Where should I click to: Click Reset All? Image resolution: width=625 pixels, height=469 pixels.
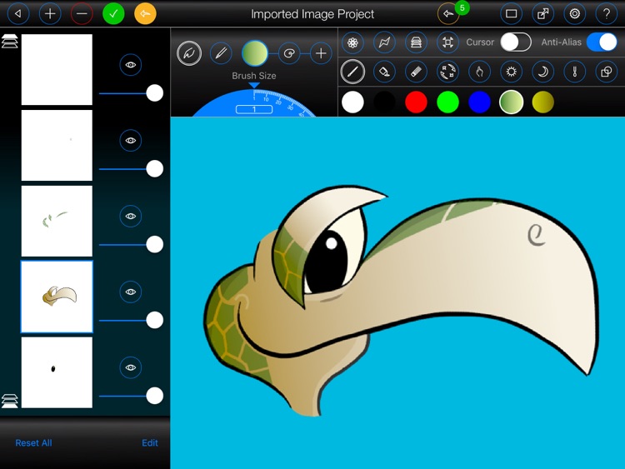click(33, 442)
